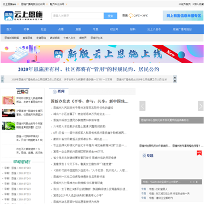
Task: Click the ticker scroll-down arrow
Action: 175,81
